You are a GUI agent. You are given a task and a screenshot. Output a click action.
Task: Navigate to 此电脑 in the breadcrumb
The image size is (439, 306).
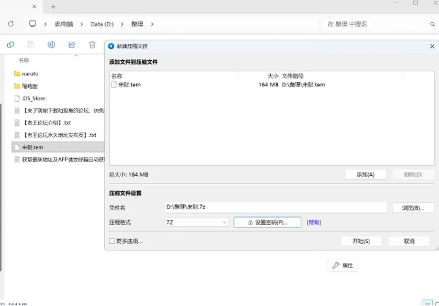click(x=64, y=24)
